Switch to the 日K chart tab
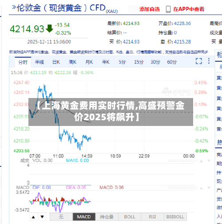 [x=56, y=62]
